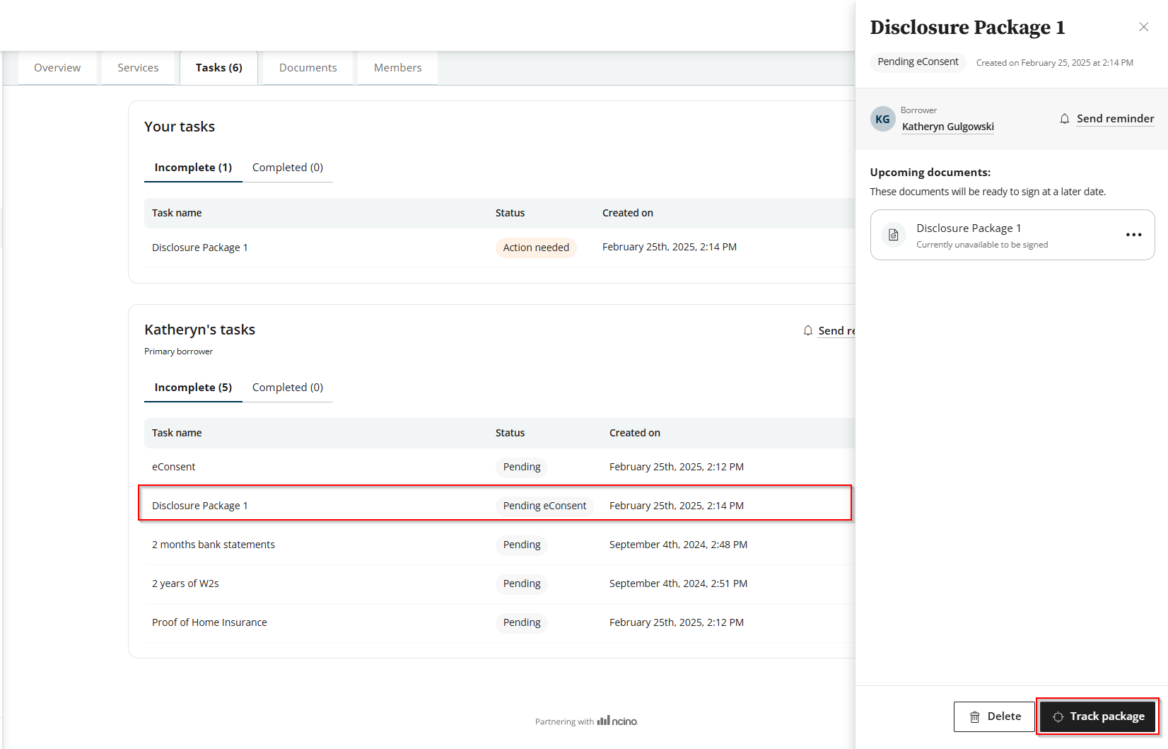Click Created on header in Your tasks table
The width and height of the screenshot is (1168, 749).
pos(628,213)
